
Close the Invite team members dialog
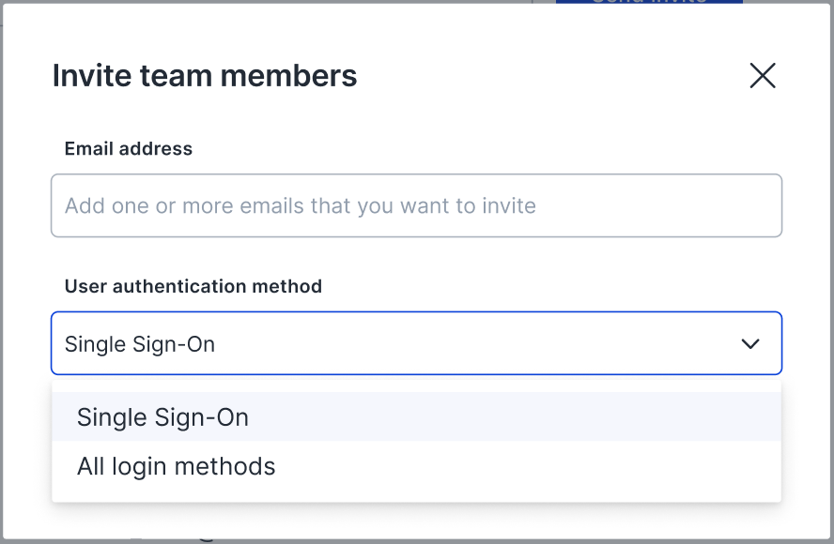pos(762,76)
